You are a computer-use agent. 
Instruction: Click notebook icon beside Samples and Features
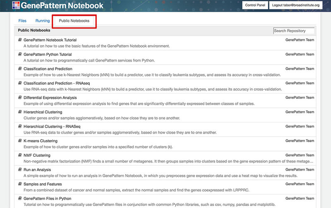20,184
